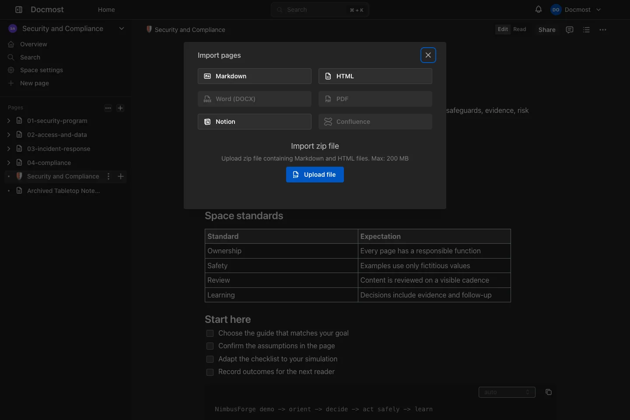This screenshot has height=420, width=630.
Task: Click the Markdown file icon in the dialog
Action: pos(207,76)
